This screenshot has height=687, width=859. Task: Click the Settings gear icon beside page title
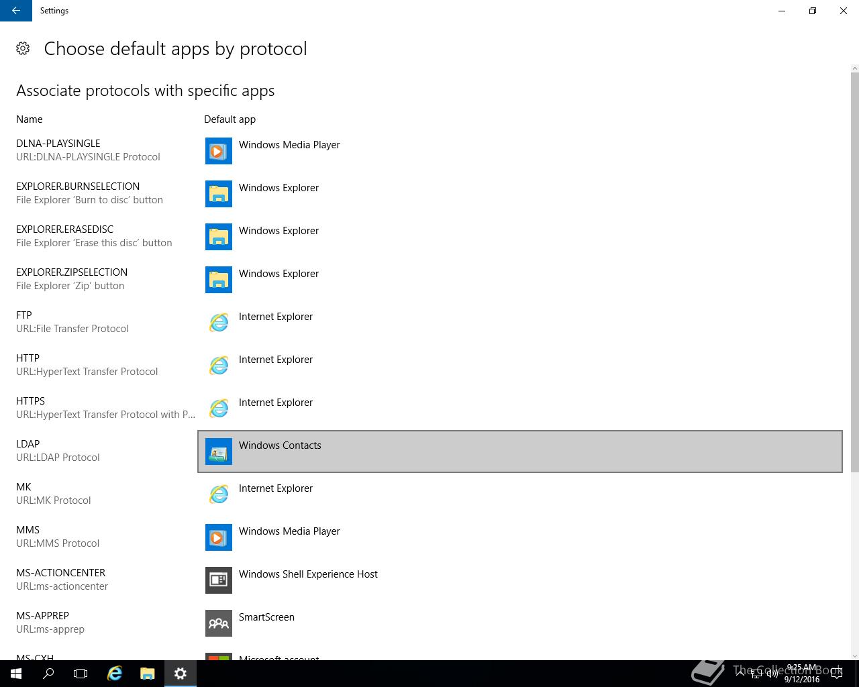23,48
